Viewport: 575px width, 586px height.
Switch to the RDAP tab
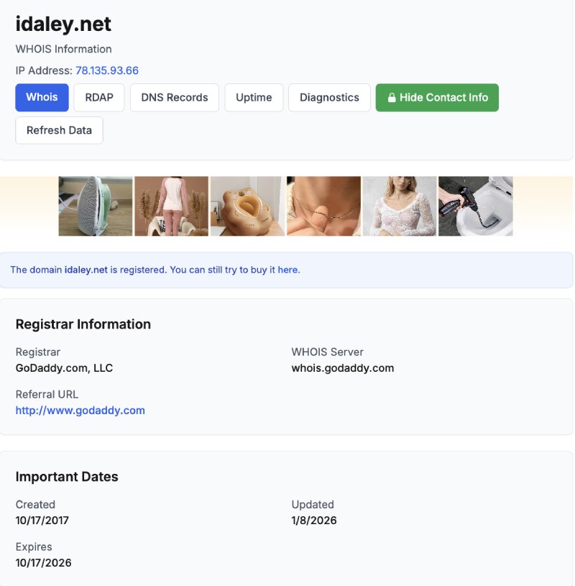click(98, 97)
